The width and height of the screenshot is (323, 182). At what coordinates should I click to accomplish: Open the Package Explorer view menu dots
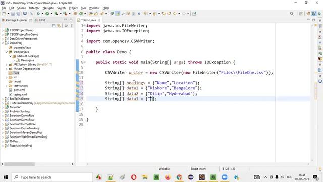pos(72,26)
